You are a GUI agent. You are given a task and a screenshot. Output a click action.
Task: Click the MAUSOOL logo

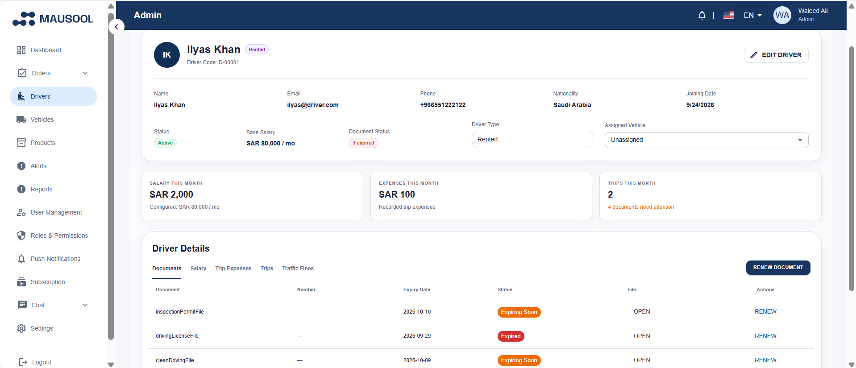(53, 19)
